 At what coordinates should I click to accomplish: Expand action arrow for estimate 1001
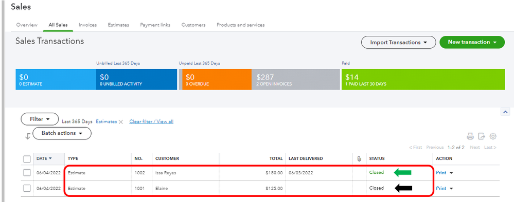point(451,189)
